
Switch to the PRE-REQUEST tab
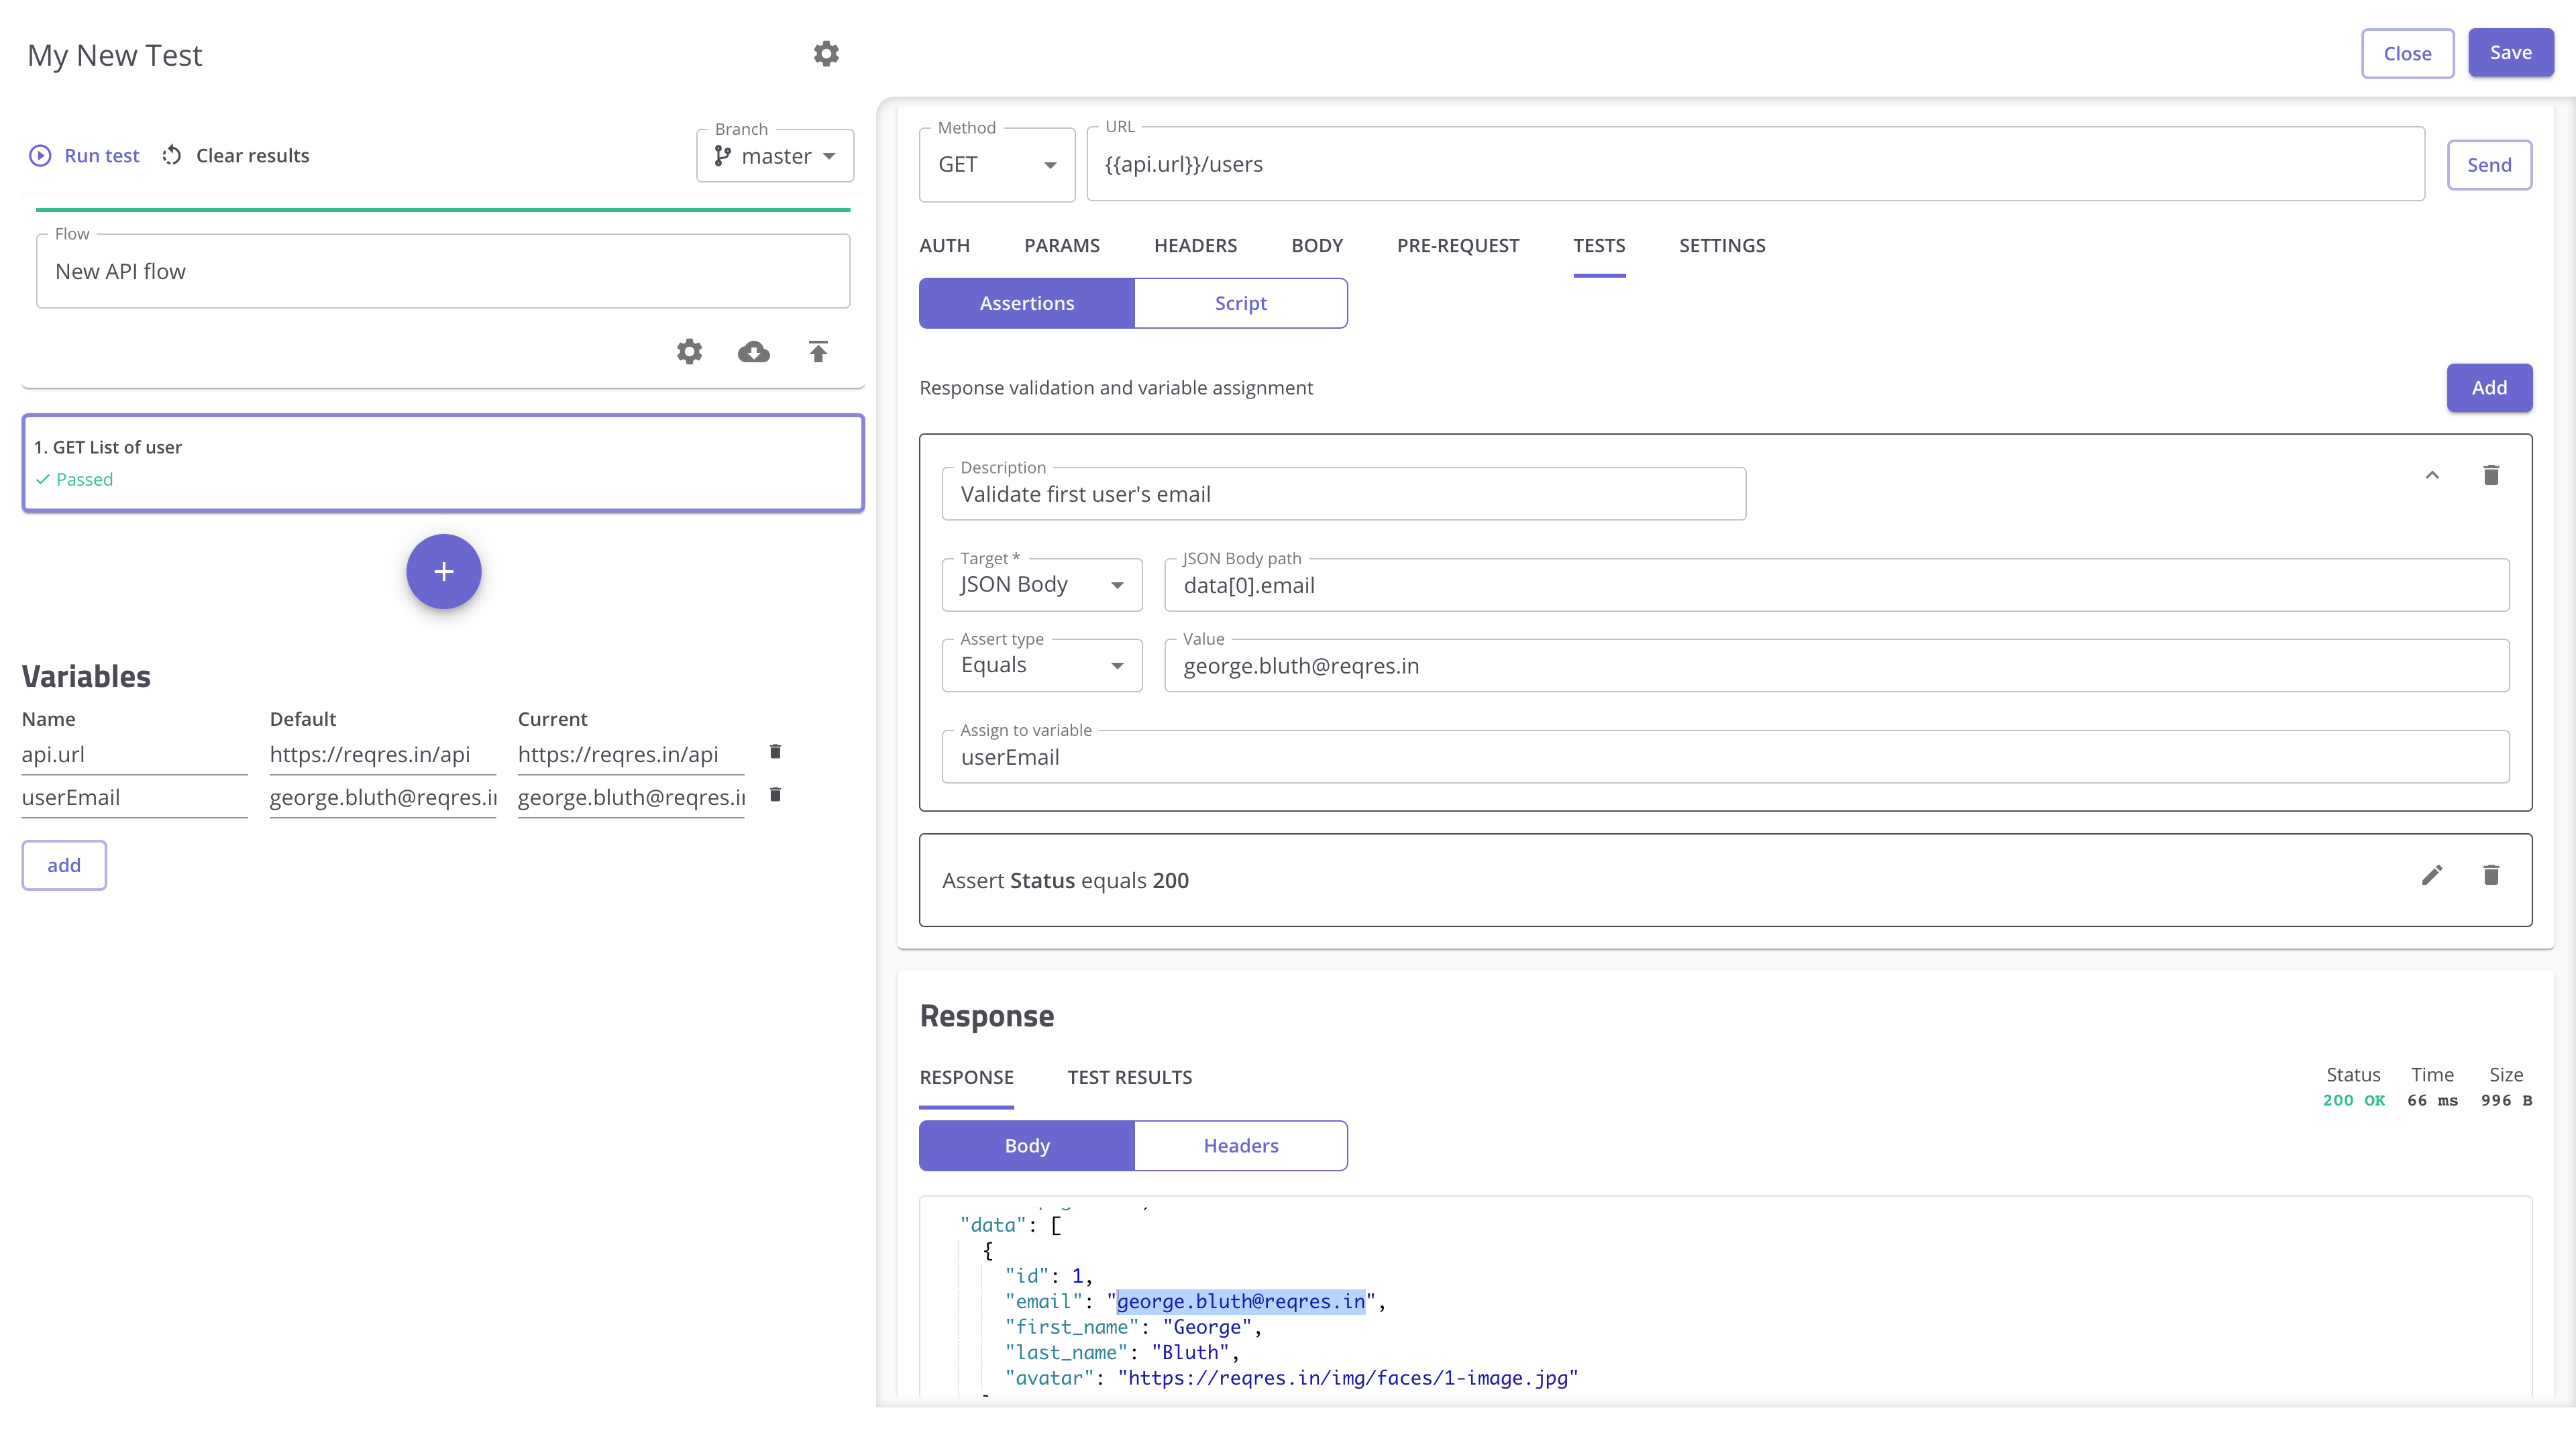tap(1458, 245)
